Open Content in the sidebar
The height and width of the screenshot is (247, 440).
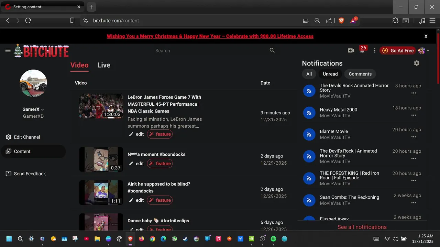(x=33, y=151)
